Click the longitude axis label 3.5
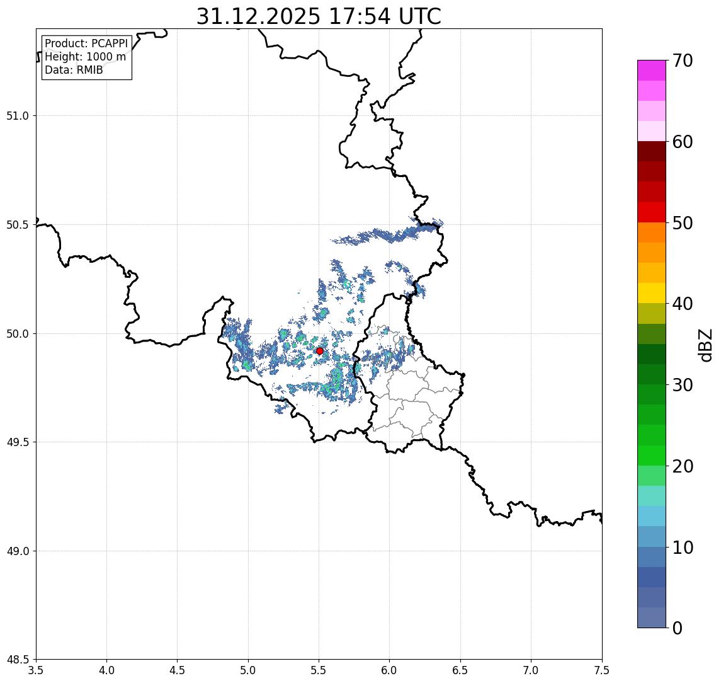The height and width of the screenshot is (683, 721). 36,670
